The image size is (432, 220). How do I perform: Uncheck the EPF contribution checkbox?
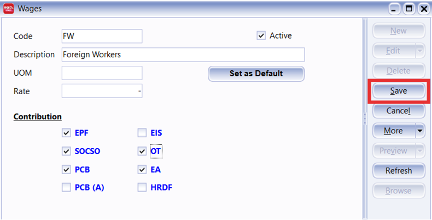67,132
